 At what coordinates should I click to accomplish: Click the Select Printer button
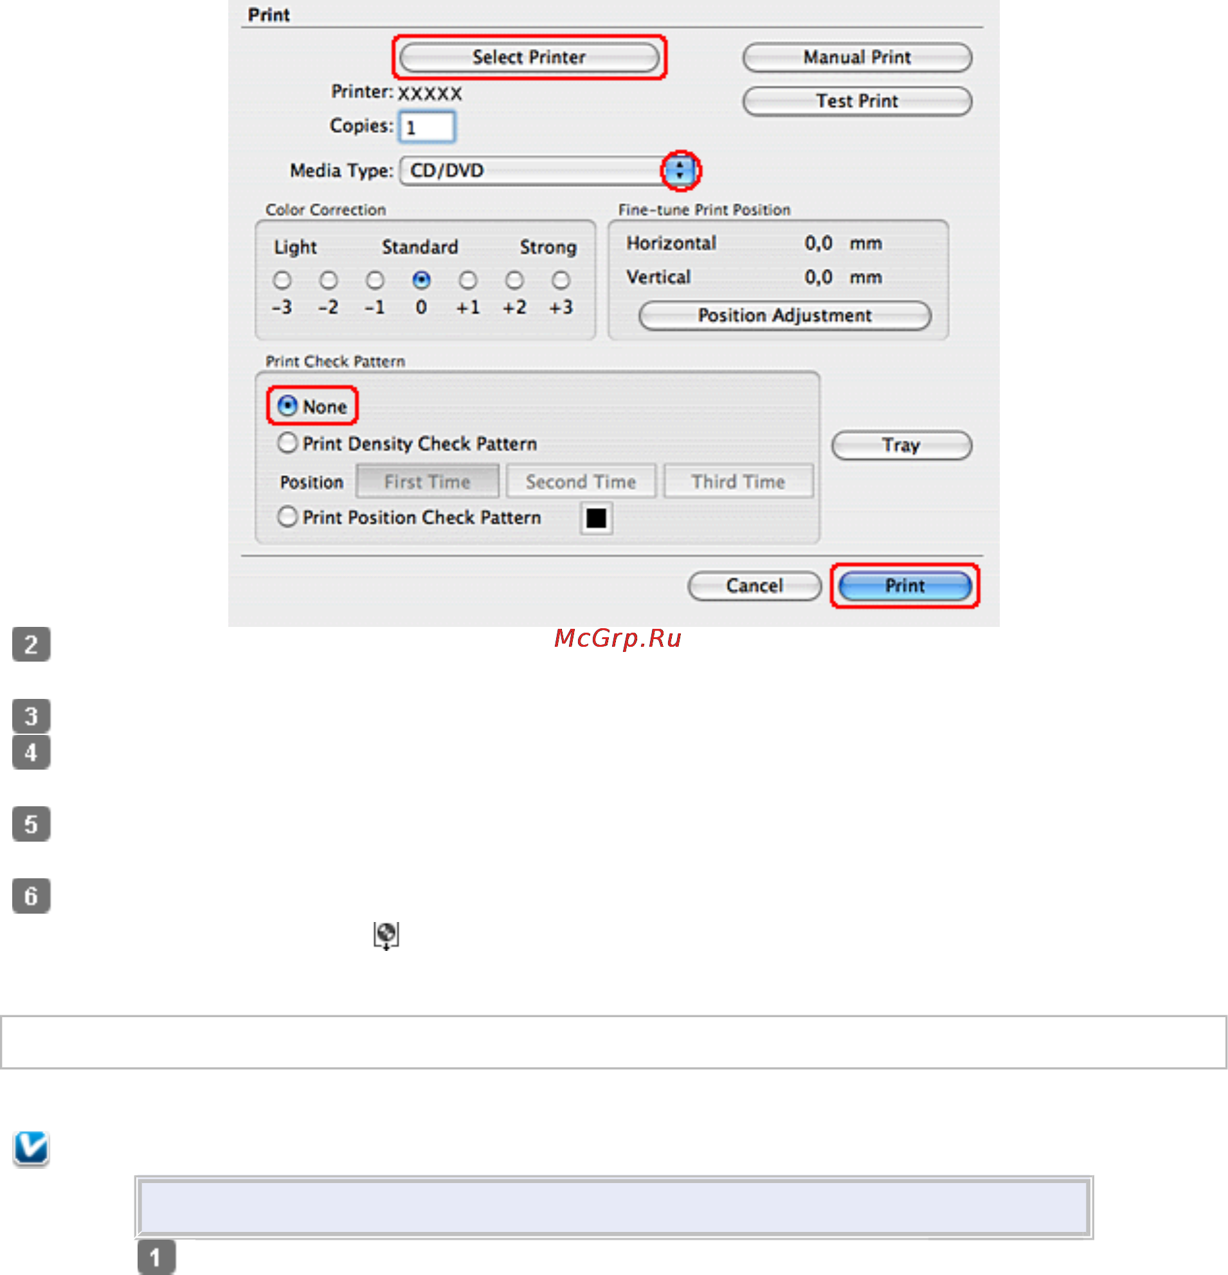(x=528, y=57)
